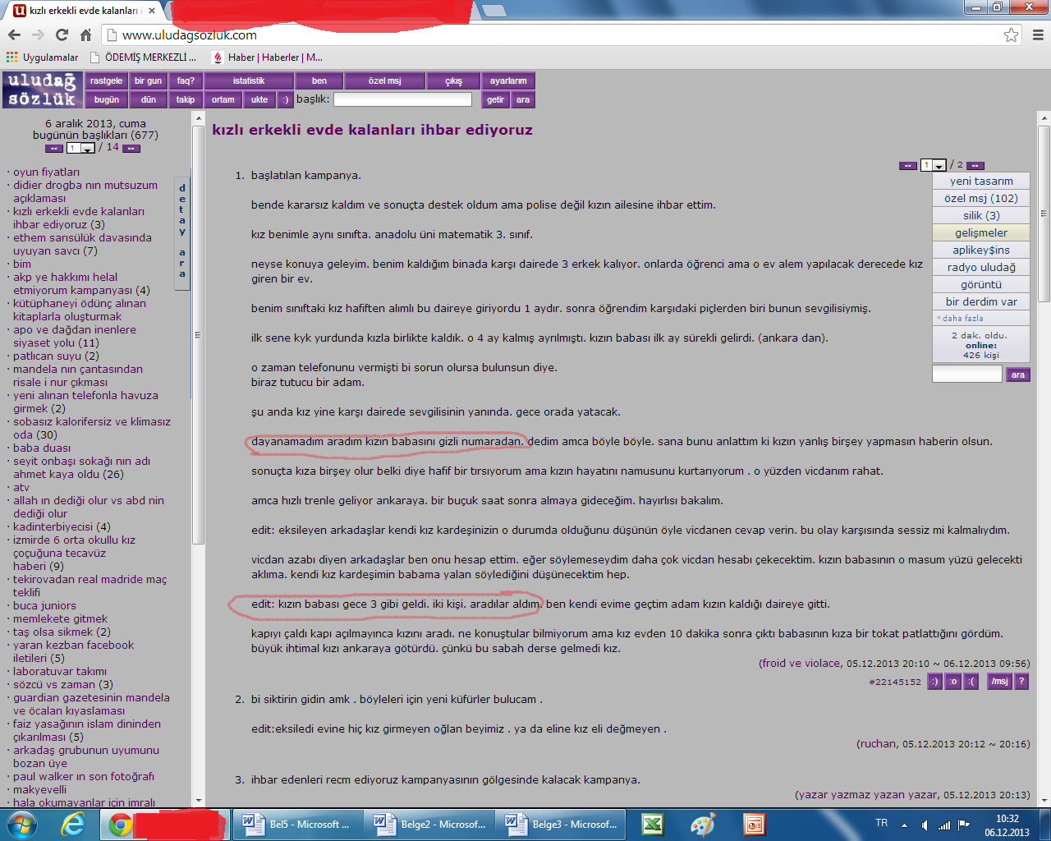Go to next page of the entry list
This screenshot has height=841, width=1051.
coord(975,165)
